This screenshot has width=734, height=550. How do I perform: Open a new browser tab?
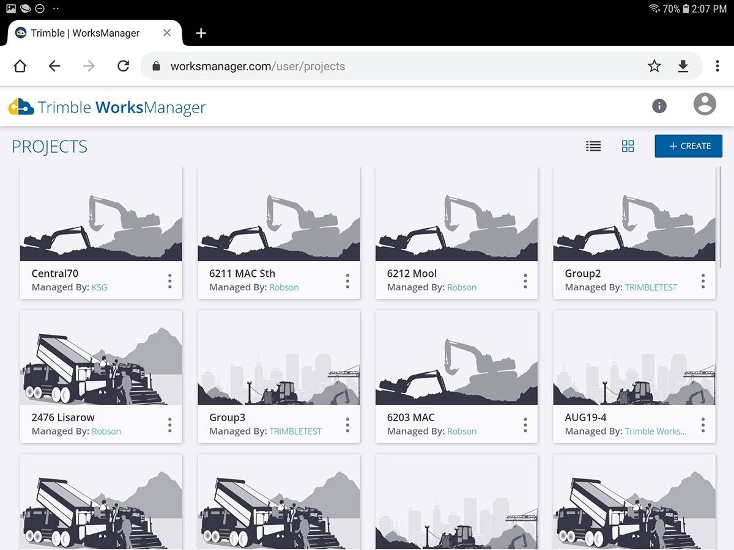[x=201, y=33]
